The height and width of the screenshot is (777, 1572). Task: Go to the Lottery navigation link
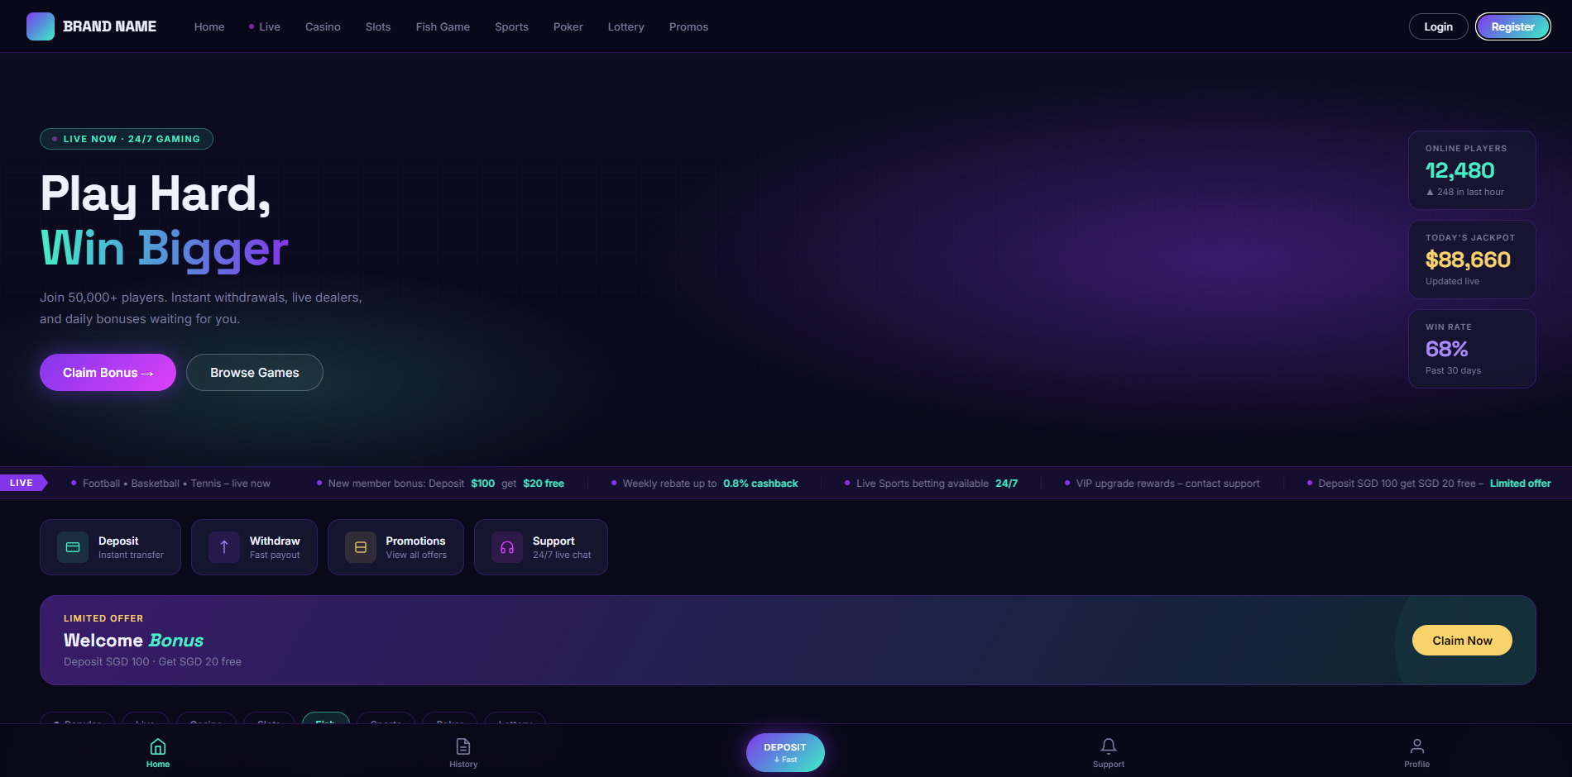click(625, 26)
